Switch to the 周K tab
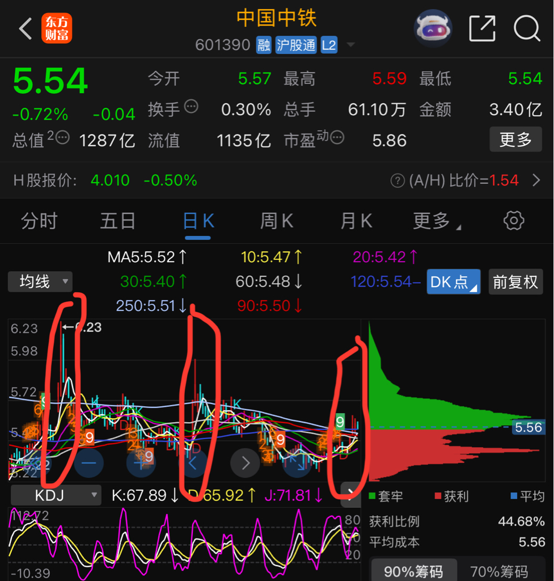 276,221
